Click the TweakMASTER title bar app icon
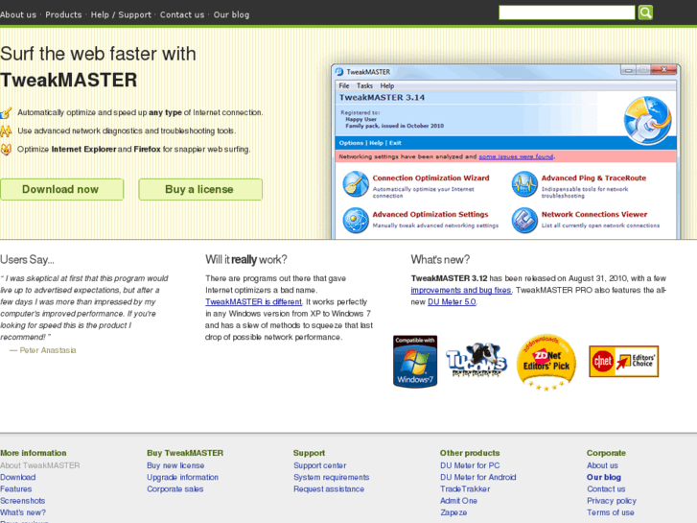 pos(339,72)
